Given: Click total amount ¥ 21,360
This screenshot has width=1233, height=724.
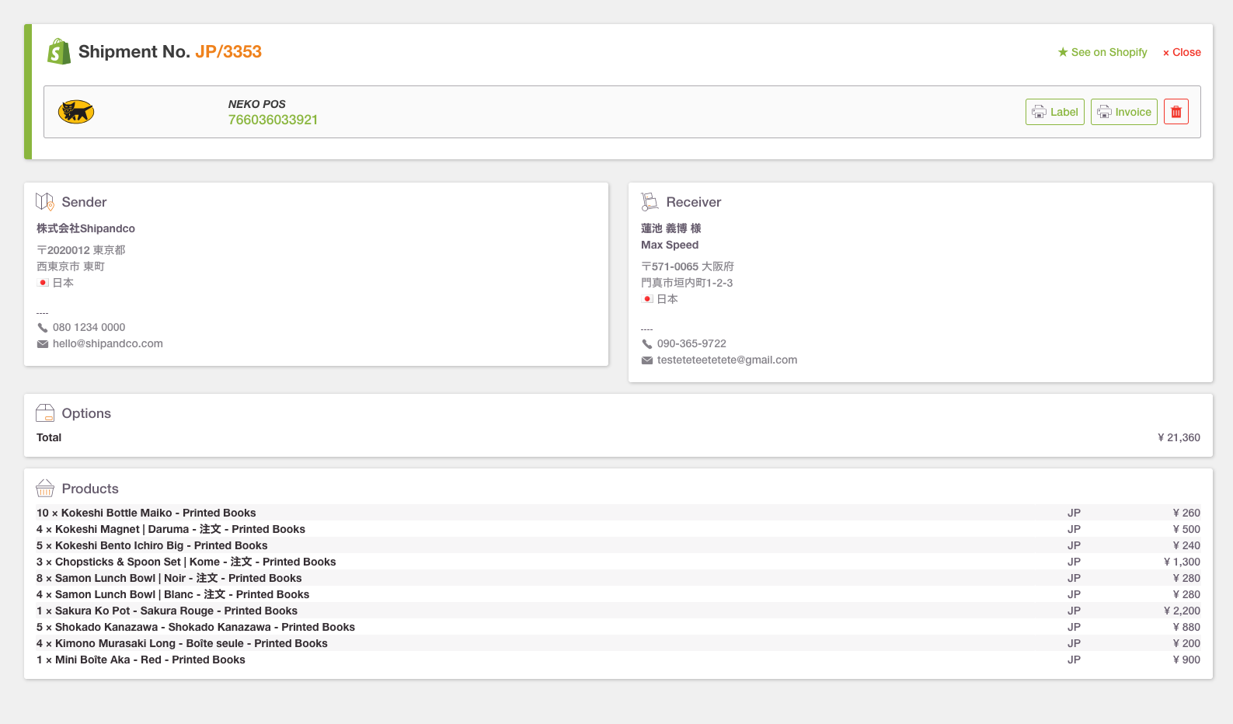Looking at the screenshot, I should pos(1179,437).
